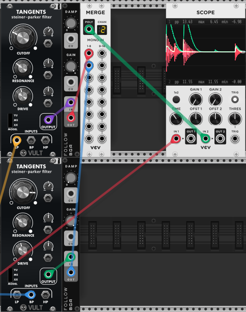This screenshot has height=312, width=246.
Task: Click the top Tangents LP input jack
Action: 17,140
